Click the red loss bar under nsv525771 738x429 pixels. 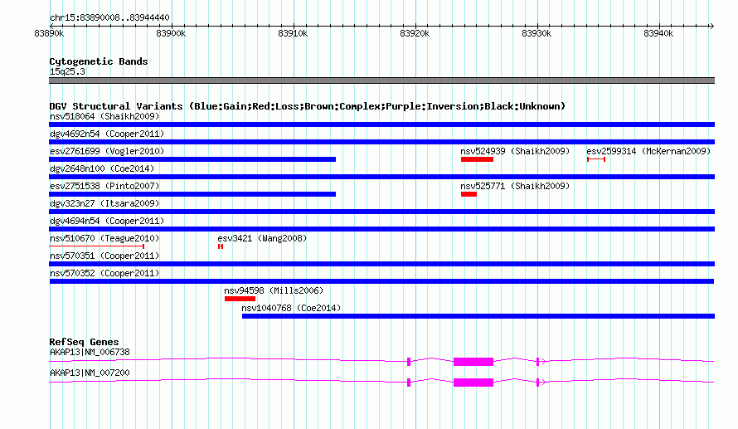pyautogui.click(x=469, y=194)
